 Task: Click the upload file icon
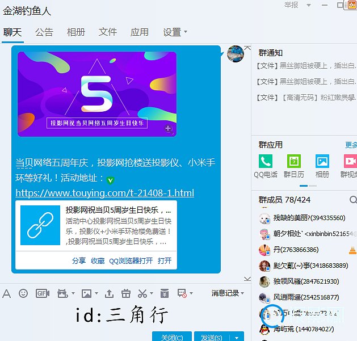[x=110, y=293]
